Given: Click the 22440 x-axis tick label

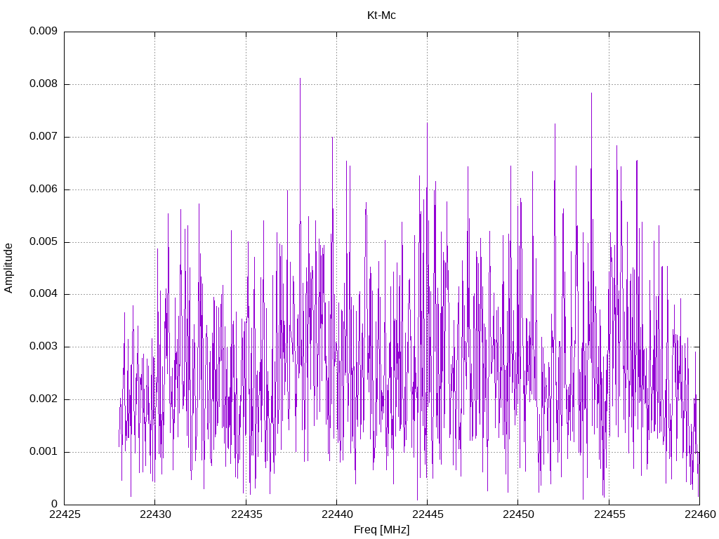Looking at the screenshot, I should point(337,514).
